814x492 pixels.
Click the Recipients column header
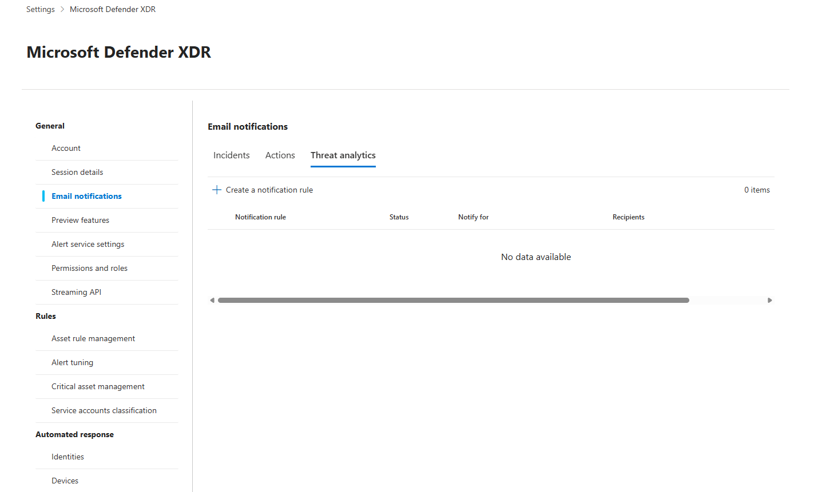click(629, 217)
